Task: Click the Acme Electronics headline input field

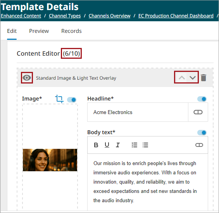Action: point(138,112)
